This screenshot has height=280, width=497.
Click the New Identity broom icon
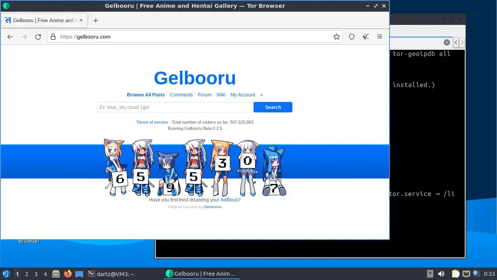[x=366, y=37]
